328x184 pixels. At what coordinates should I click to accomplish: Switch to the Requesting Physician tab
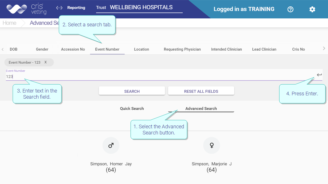182,49
